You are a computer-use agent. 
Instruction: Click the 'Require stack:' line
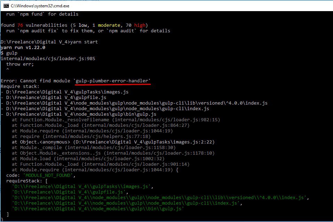click(20, 87)
